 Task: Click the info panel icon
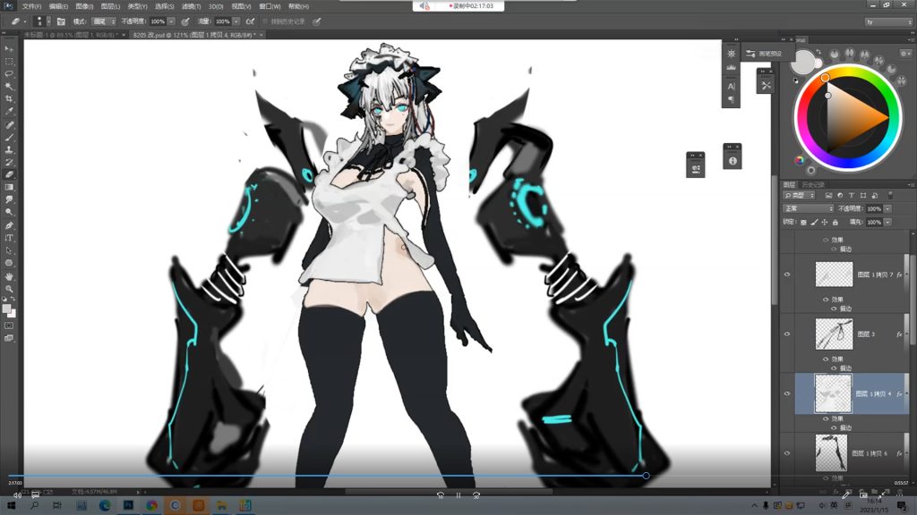coord(733,161)
